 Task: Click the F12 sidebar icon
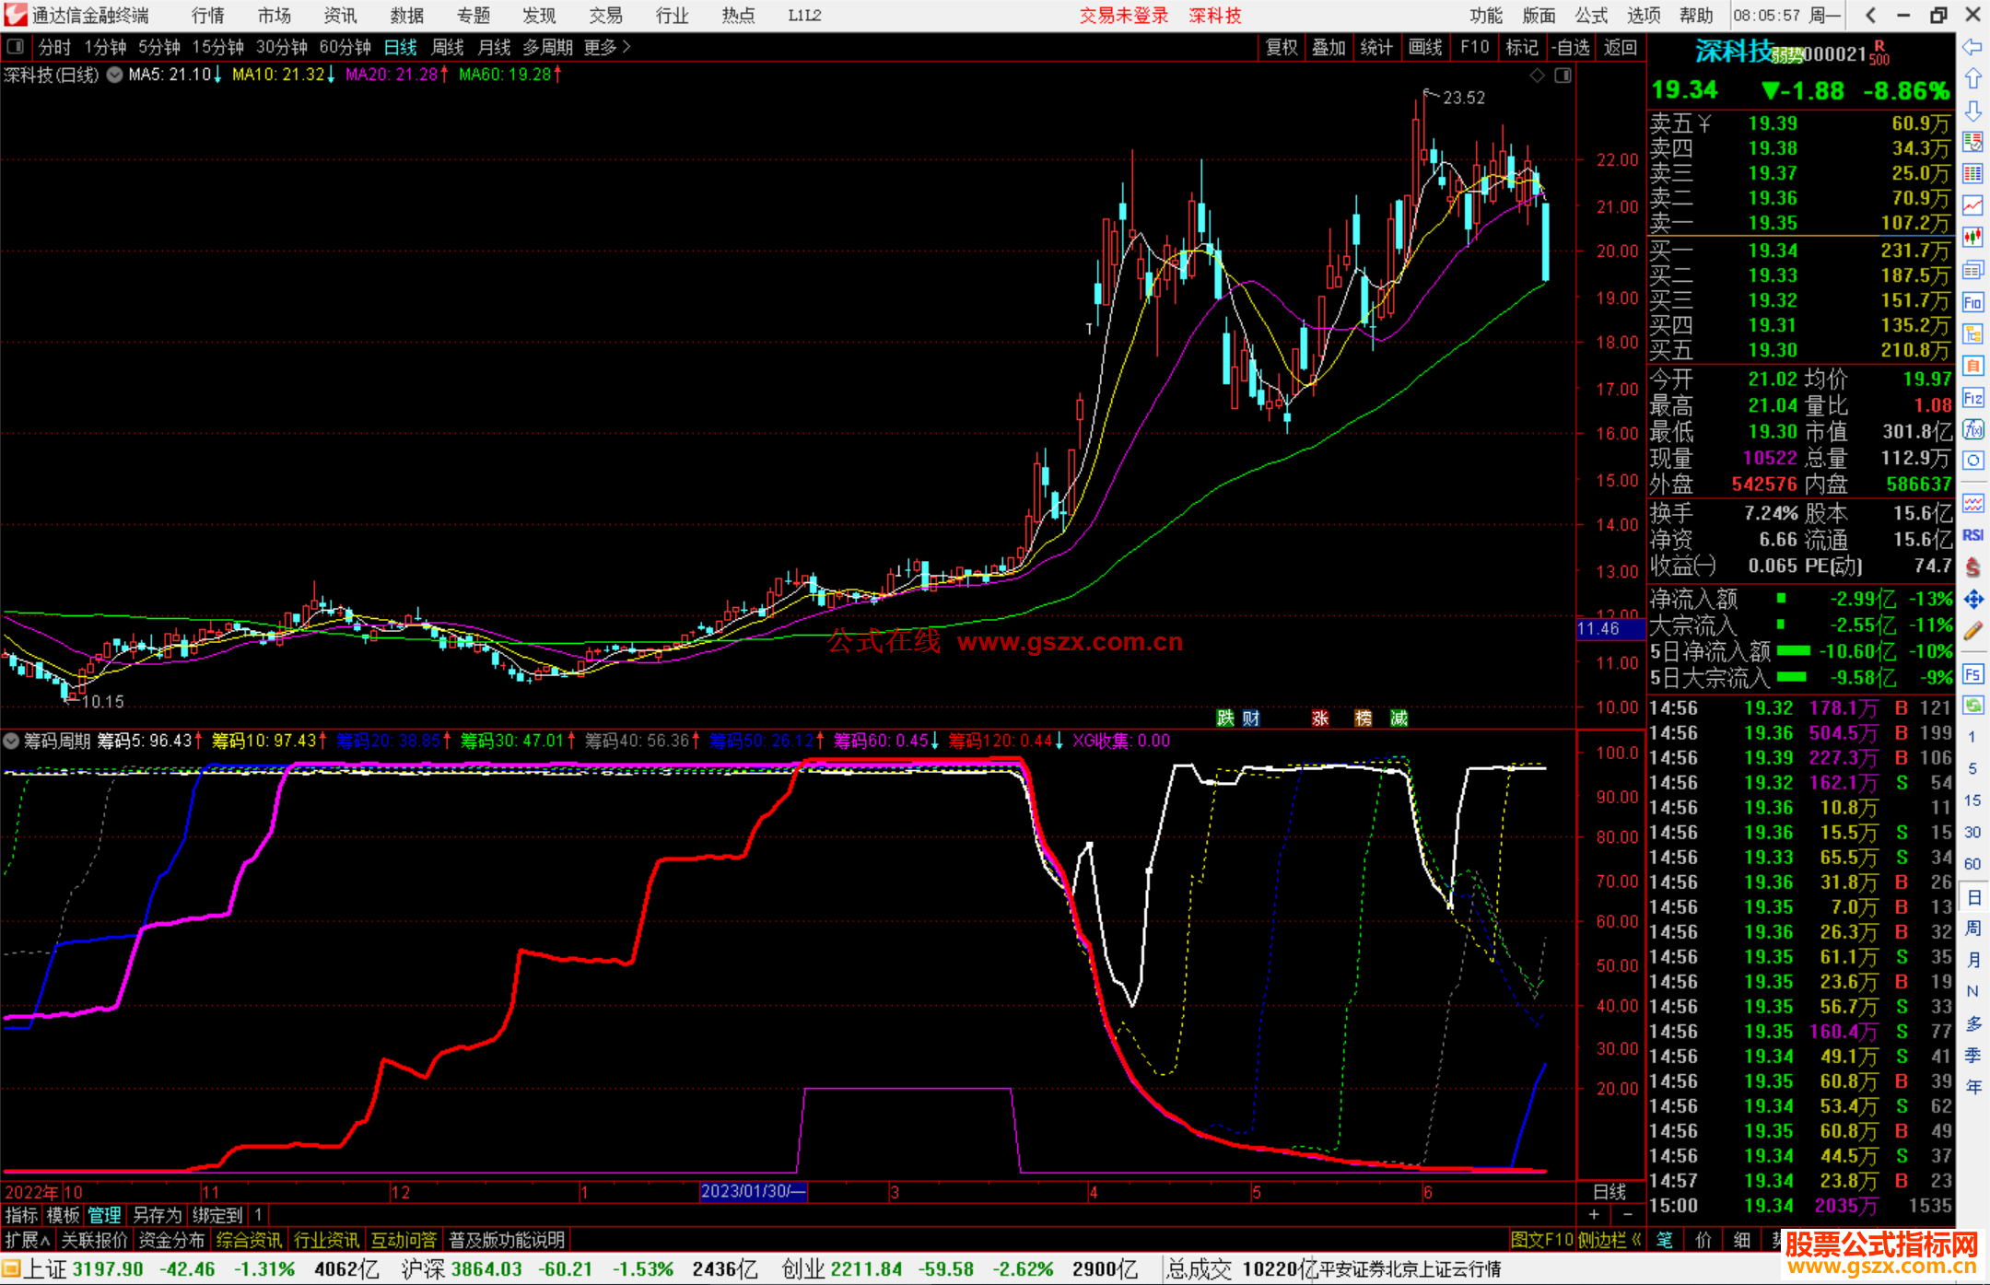[x=1972, y=398]
